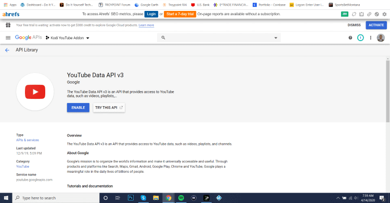The image size is (390, 203).
Task: Click the service name youtube.googleapis.com
Action: pyautogui.click(x=34, y=180)
